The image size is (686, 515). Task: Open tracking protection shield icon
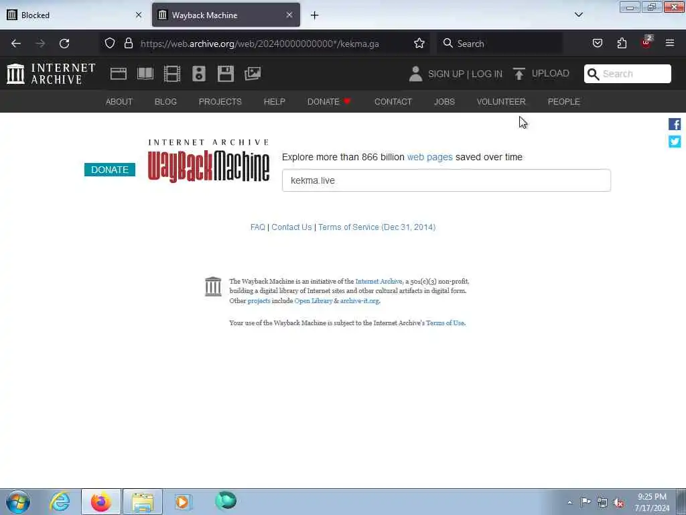[110, 44]
